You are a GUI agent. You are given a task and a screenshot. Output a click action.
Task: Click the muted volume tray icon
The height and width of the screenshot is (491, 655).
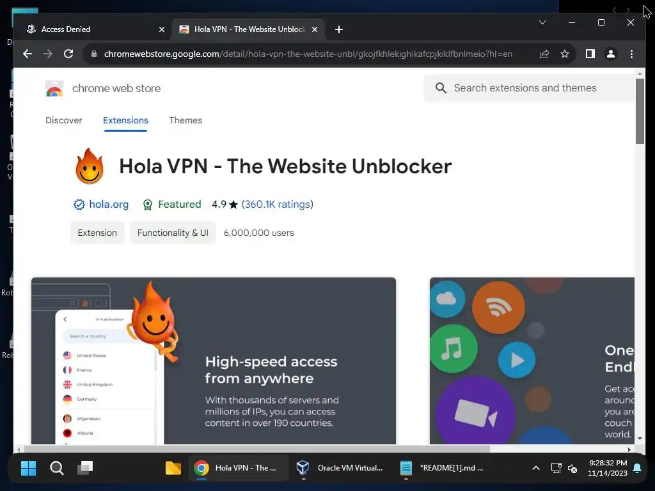572,469
